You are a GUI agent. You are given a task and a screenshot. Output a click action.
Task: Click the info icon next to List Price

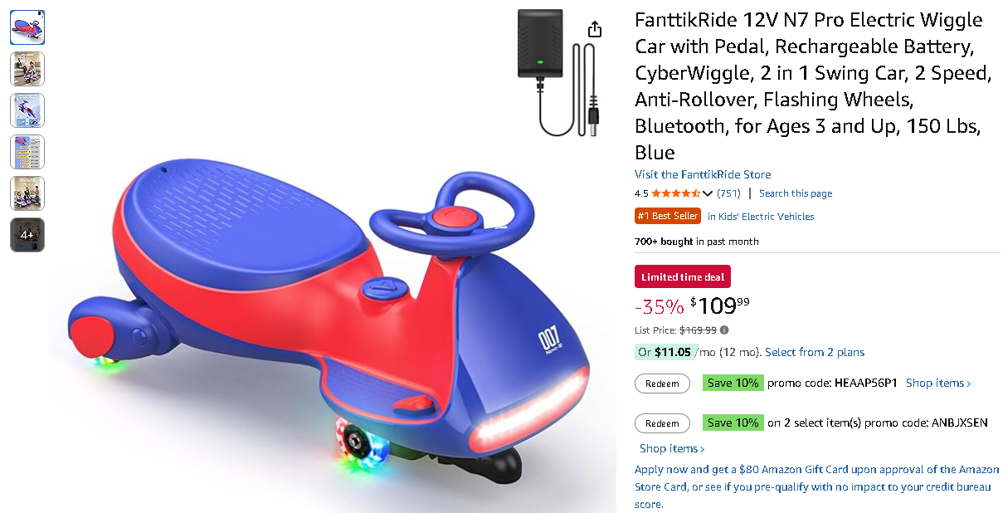(724, 330)
